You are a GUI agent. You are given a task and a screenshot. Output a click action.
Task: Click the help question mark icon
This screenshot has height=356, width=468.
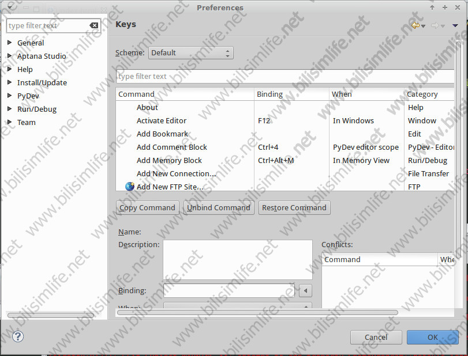18,336
